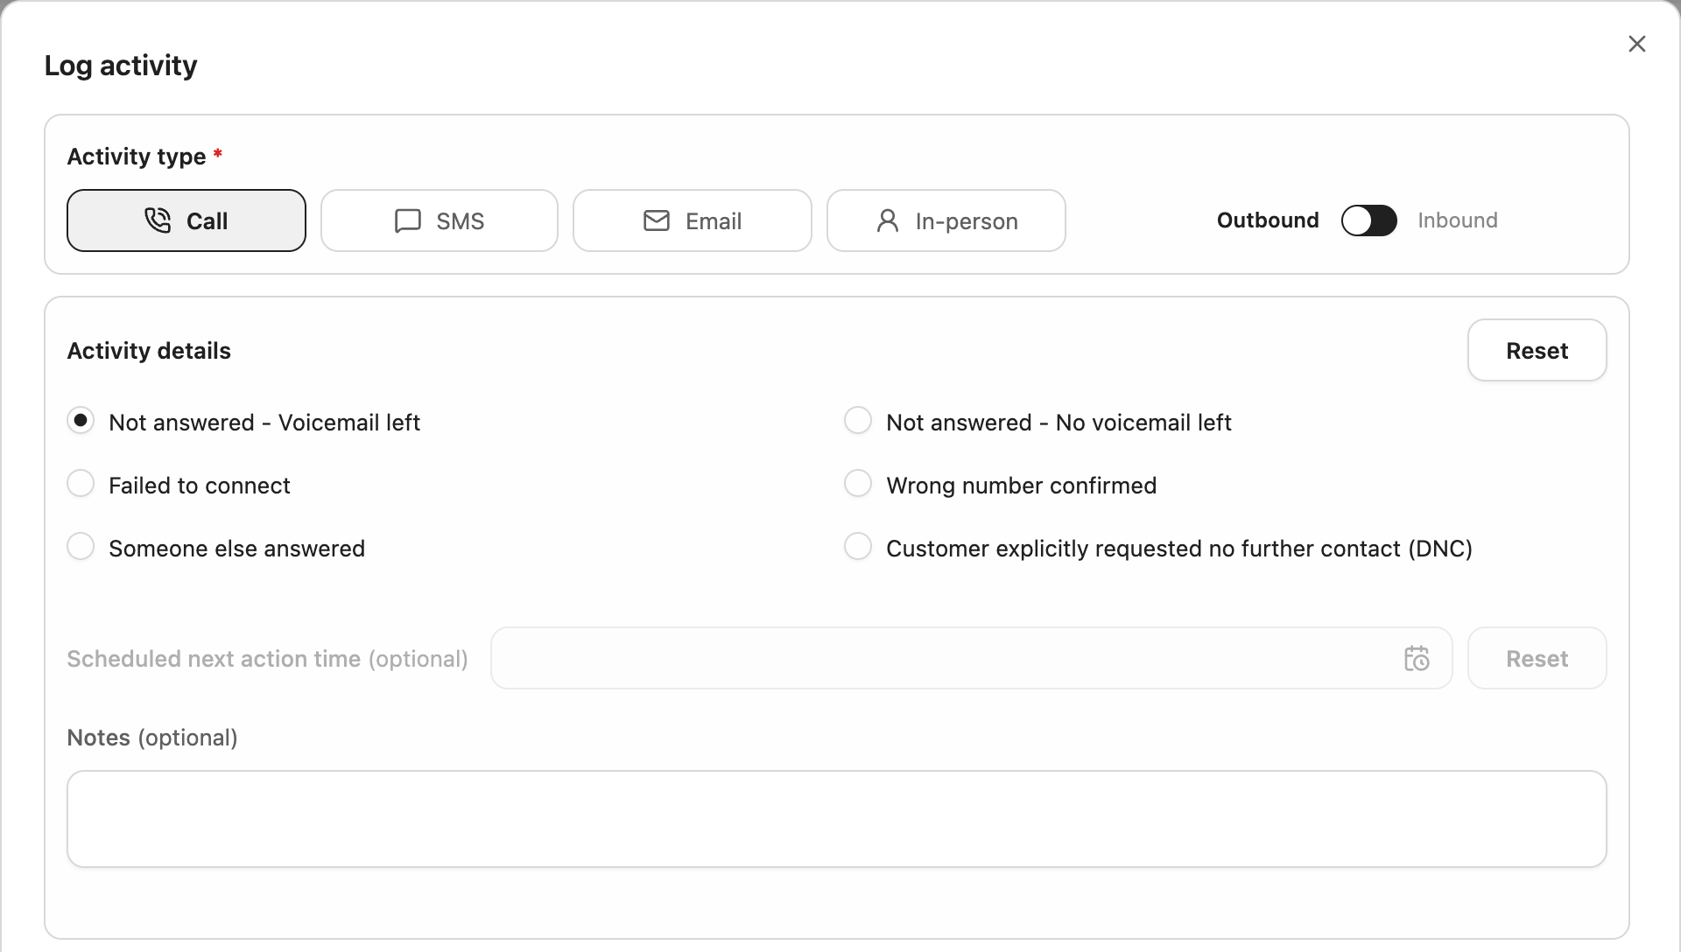Reset the scheduled next action time
The image size is (1681, 952).
pyautogui.click(x=1537, y=658)
